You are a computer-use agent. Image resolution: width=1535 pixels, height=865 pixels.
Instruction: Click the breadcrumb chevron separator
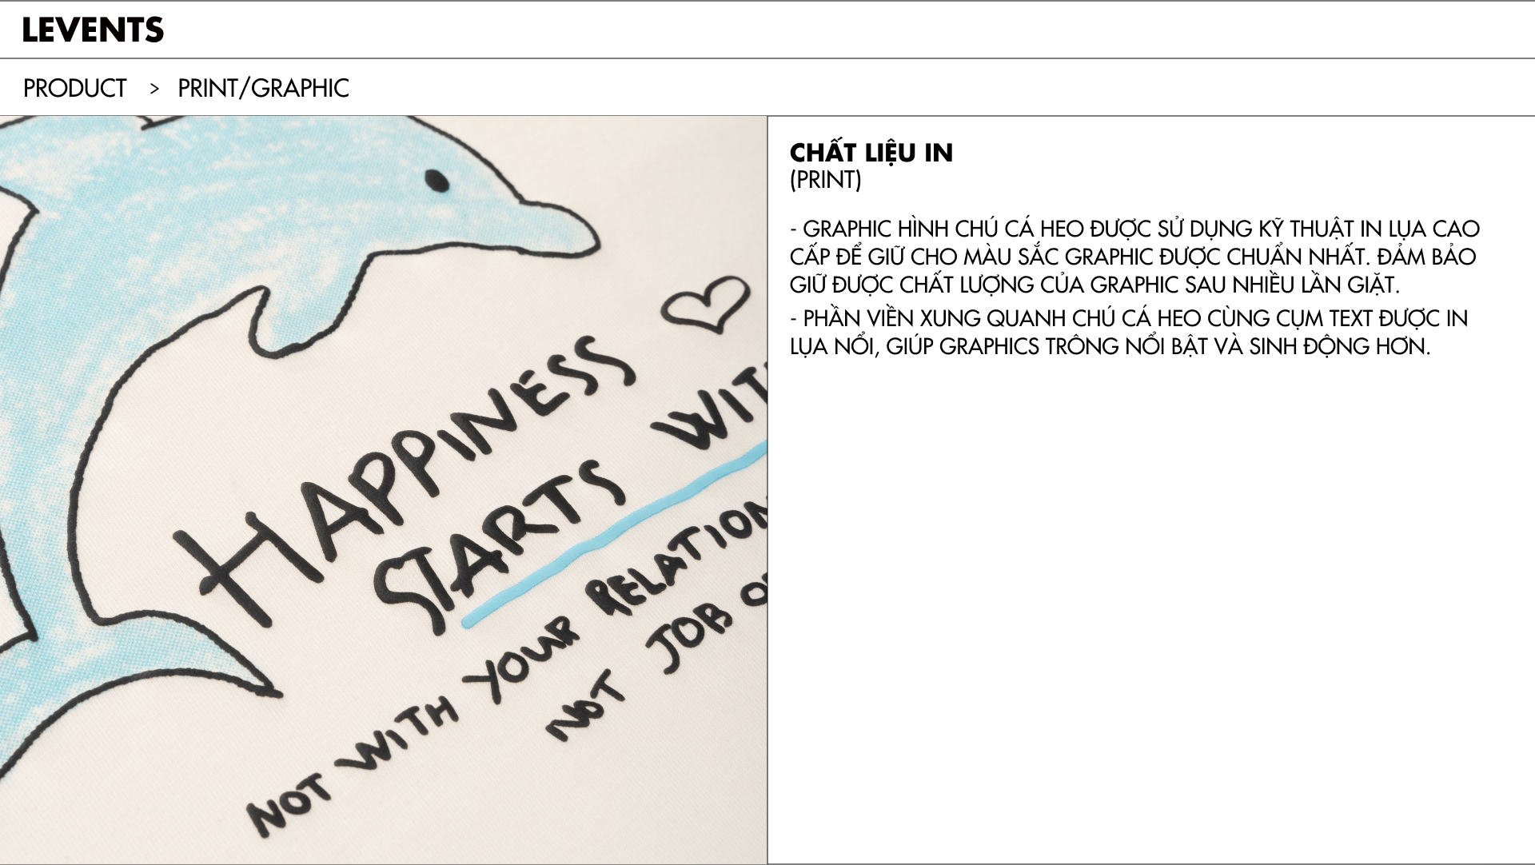point(153,89)
